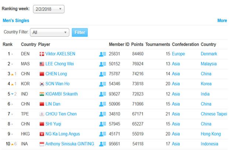Click China country link in LIN Dan's row

(206, 104)
